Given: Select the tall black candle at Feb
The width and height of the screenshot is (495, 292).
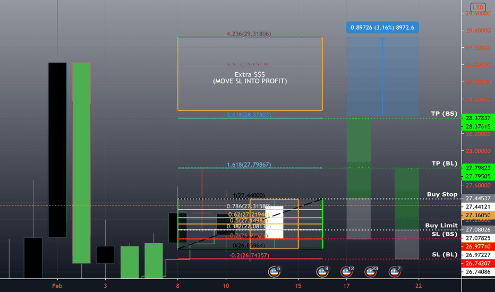Looking at the screenshot, I should [57, 150].
